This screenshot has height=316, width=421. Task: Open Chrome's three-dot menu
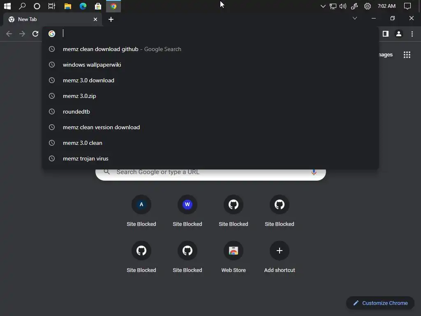(x=412, y=34)
